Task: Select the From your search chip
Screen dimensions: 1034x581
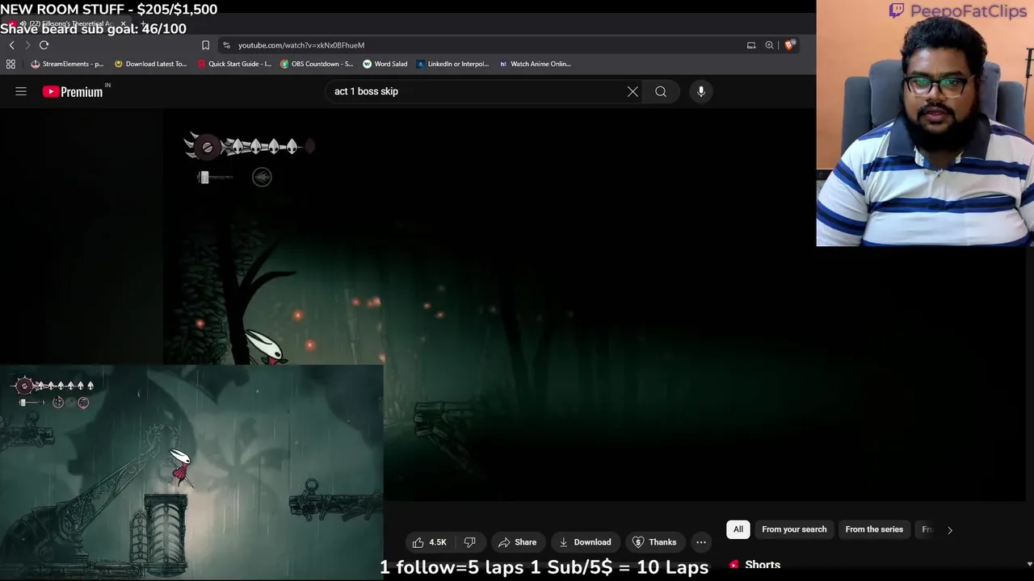Action: pyautogui.click(x=794, y=529)
